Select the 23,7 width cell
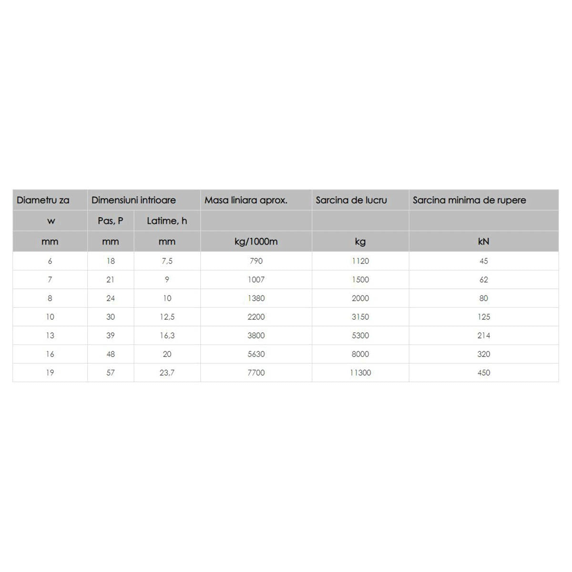This screenshot has height=572, width=572. tap(167, 373)
